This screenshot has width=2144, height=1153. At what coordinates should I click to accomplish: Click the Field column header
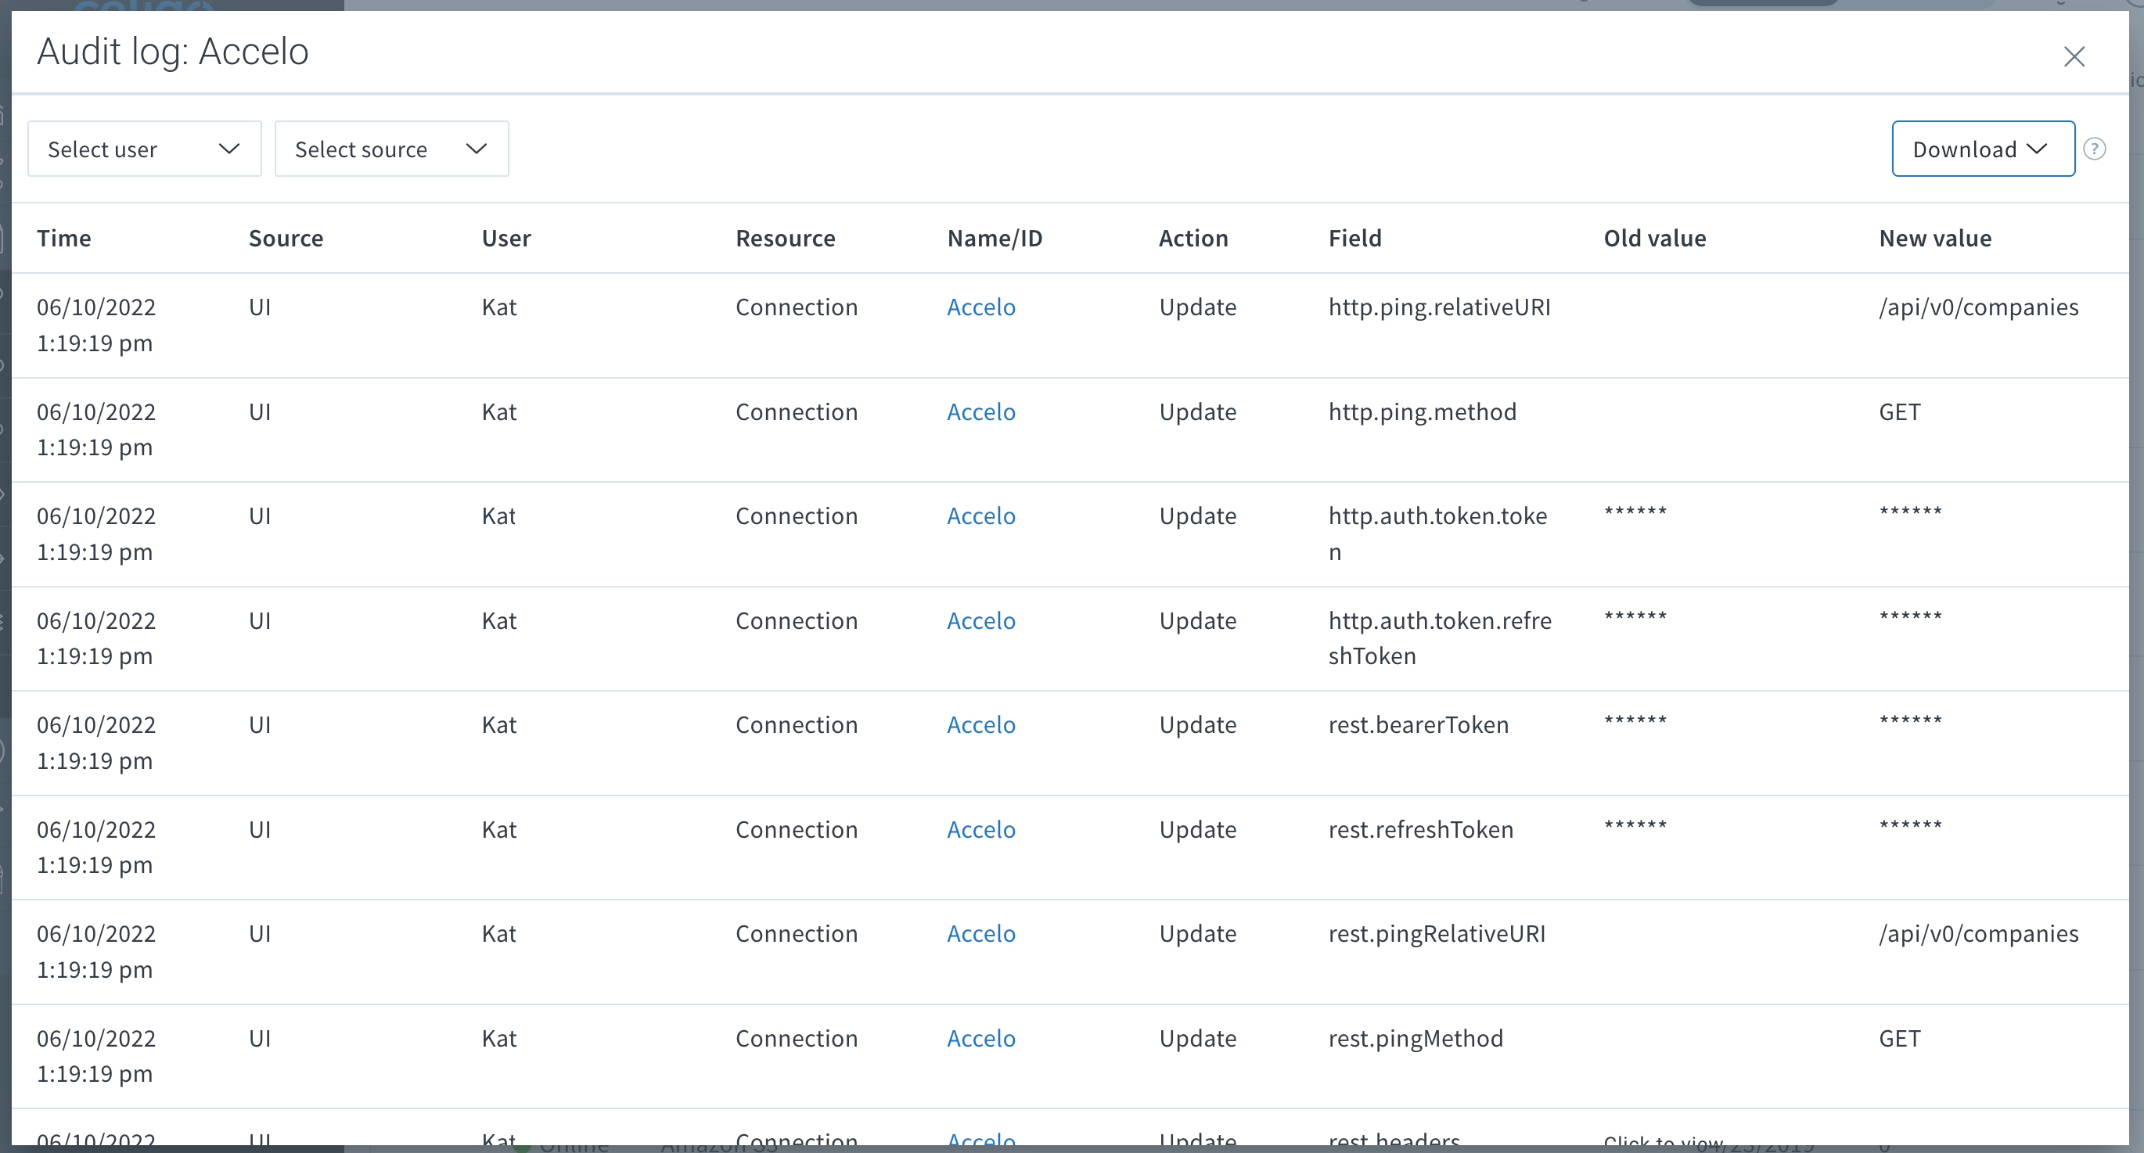pos(1354,239)
